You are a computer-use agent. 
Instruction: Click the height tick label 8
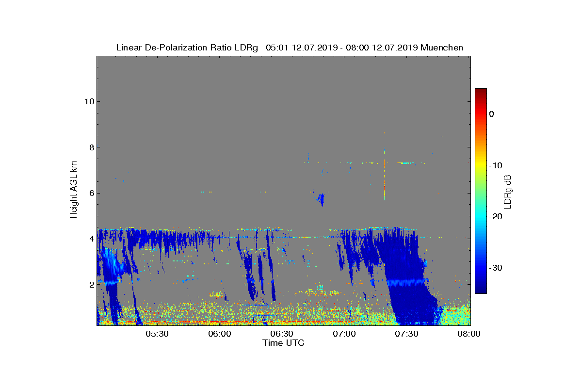tap(91, 147)
